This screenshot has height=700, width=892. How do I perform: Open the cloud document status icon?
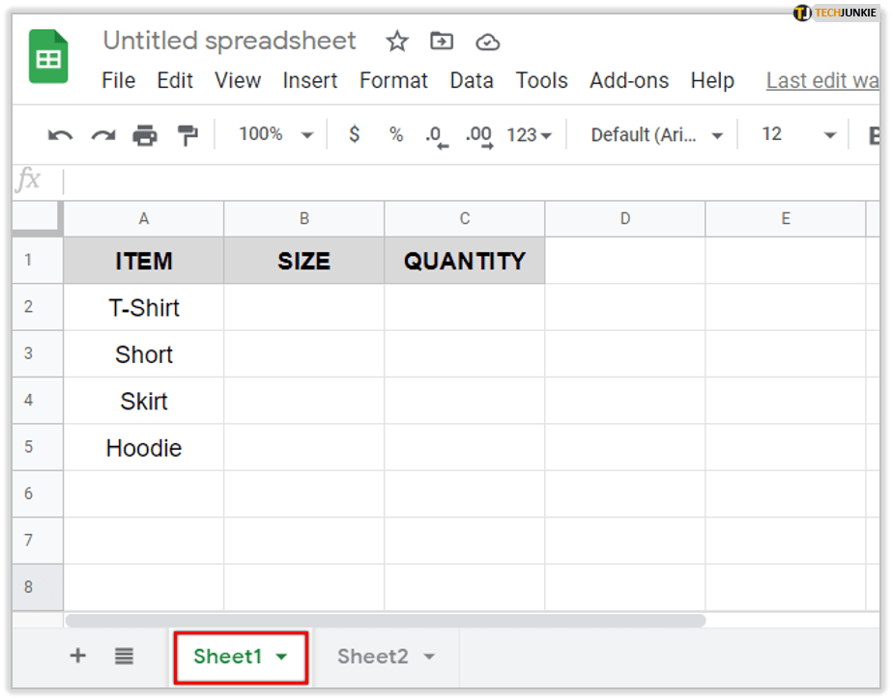pyautogui.click(x=488, y=42)
